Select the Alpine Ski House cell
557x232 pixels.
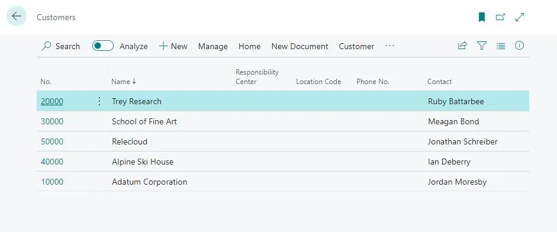[143, 162]
